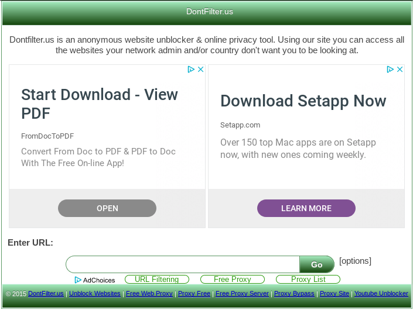Click the 'Enter URL:' label
The width and height of the screenshot is (413, 310).
[x=30, y=243]
